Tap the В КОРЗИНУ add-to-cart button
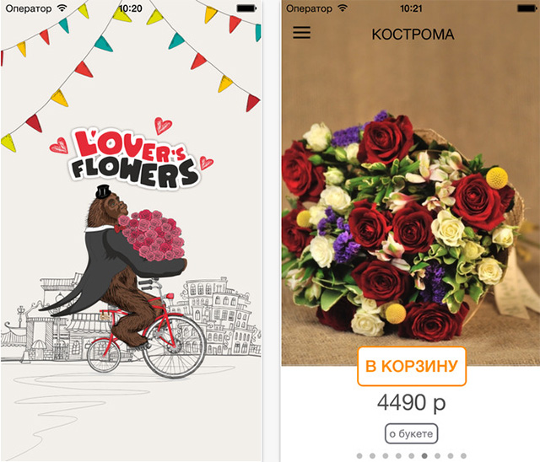Screen dimensions: 540x462 pos(412,366)
